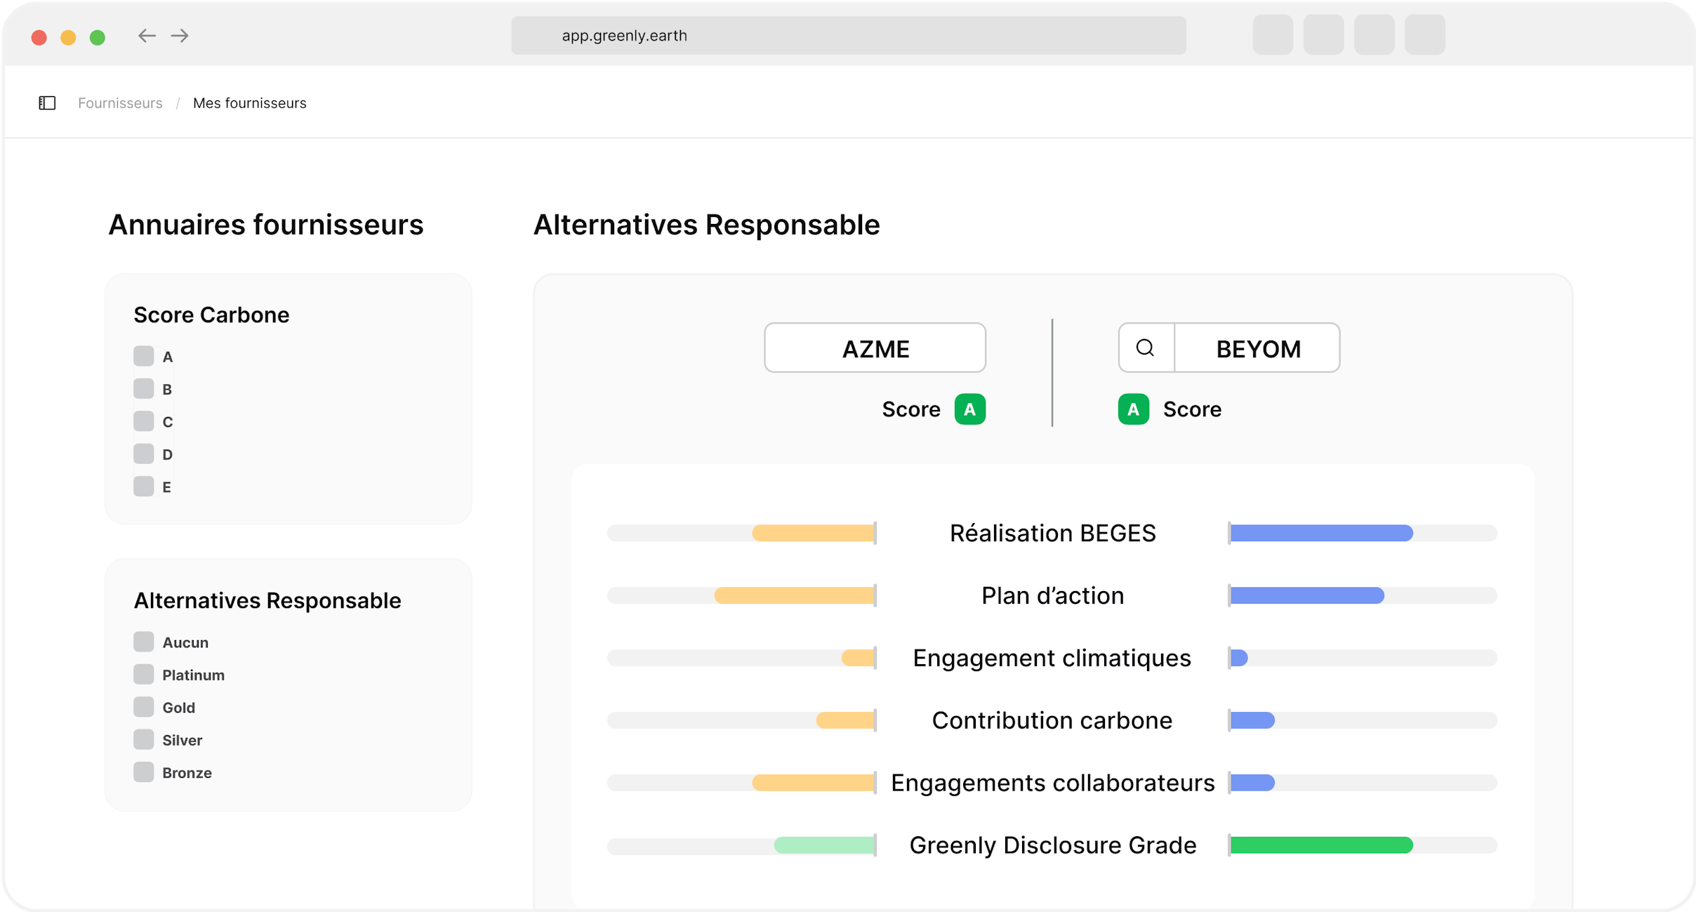Click the Annuaires fournisseurs heading
The height and width of the screenshot is (912, 1696).
(266, 225)
